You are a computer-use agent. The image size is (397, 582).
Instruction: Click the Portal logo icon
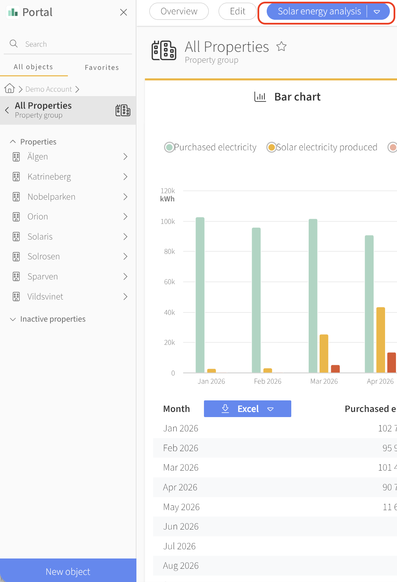(13, 12)
